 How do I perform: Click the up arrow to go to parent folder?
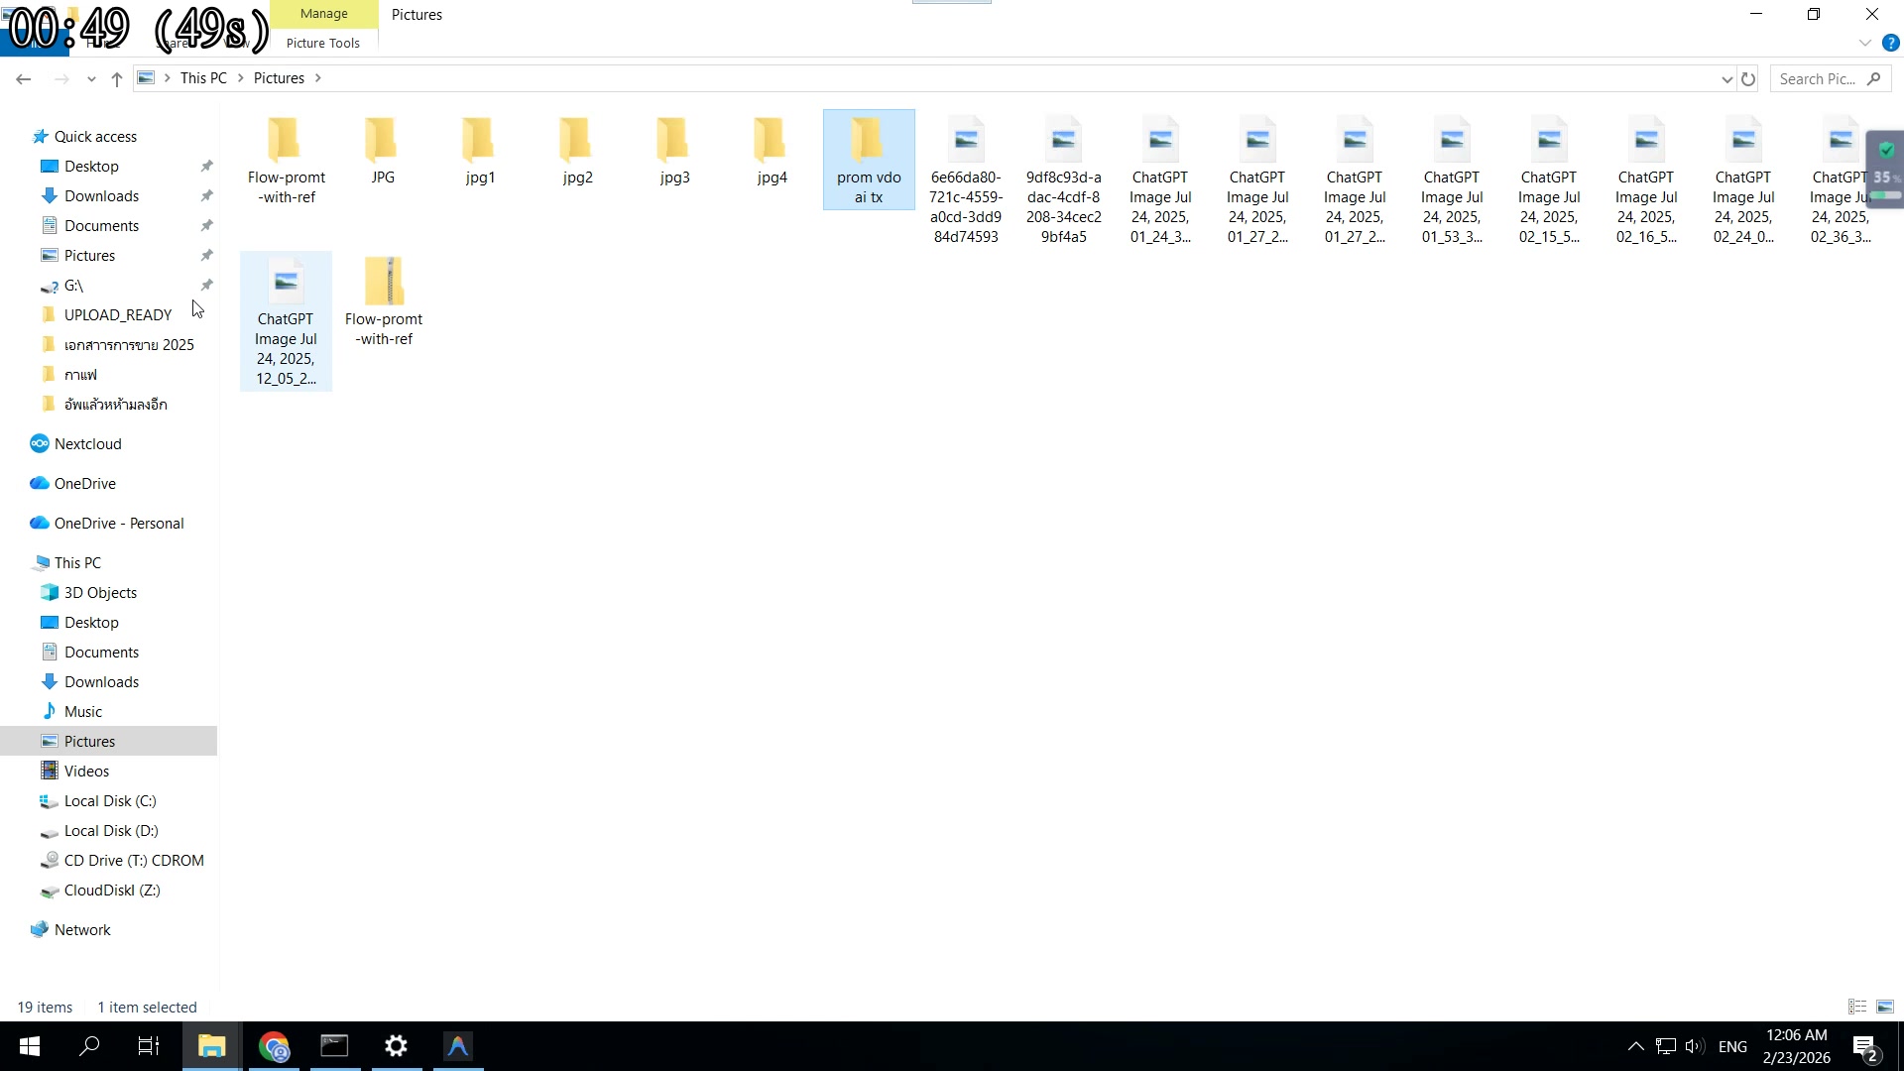coord(116,78)
